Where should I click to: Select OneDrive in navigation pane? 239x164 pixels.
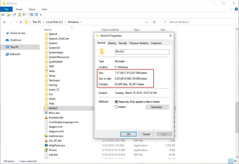[x=16, y=40]
